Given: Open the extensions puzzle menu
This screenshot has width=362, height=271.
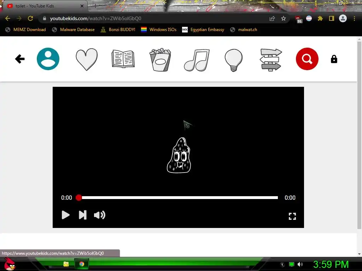Looking at the screenshot, I should (x=320, y=18).
